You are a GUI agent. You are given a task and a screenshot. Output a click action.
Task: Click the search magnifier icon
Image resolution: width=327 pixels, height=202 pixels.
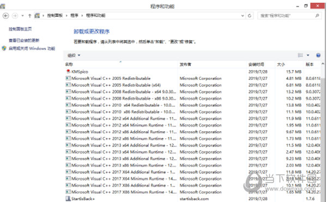[317, 16]
